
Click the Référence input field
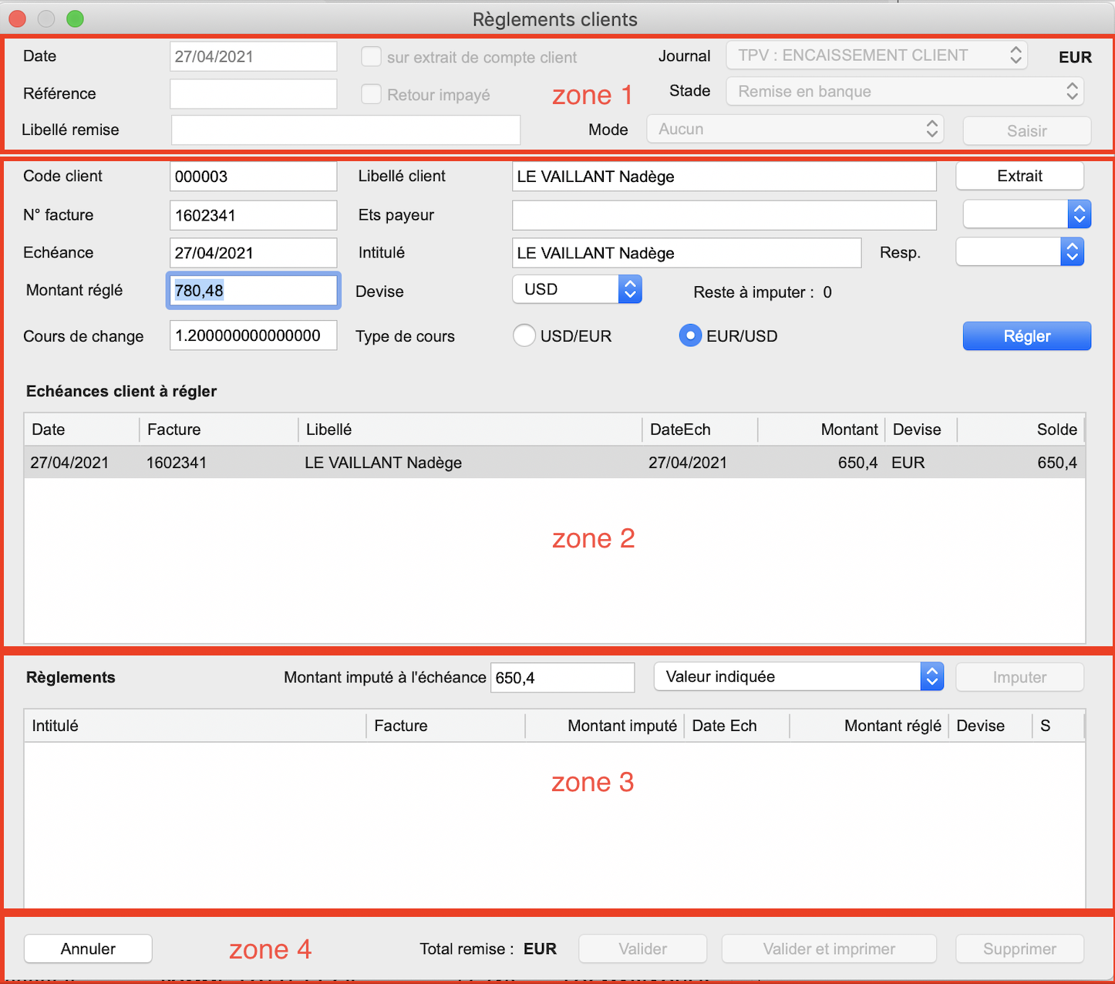coord(253,93)
